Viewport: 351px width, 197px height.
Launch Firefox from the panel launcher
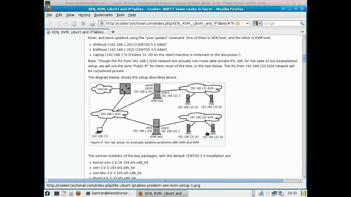[x=78, y=193]
